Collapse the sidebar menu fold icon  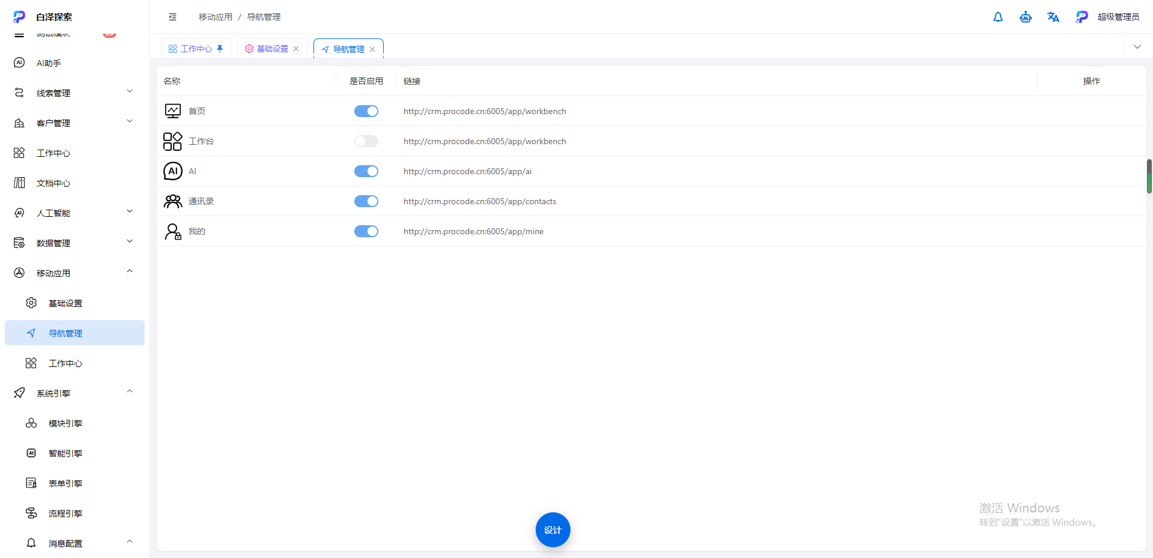click(x=172, y=17)
